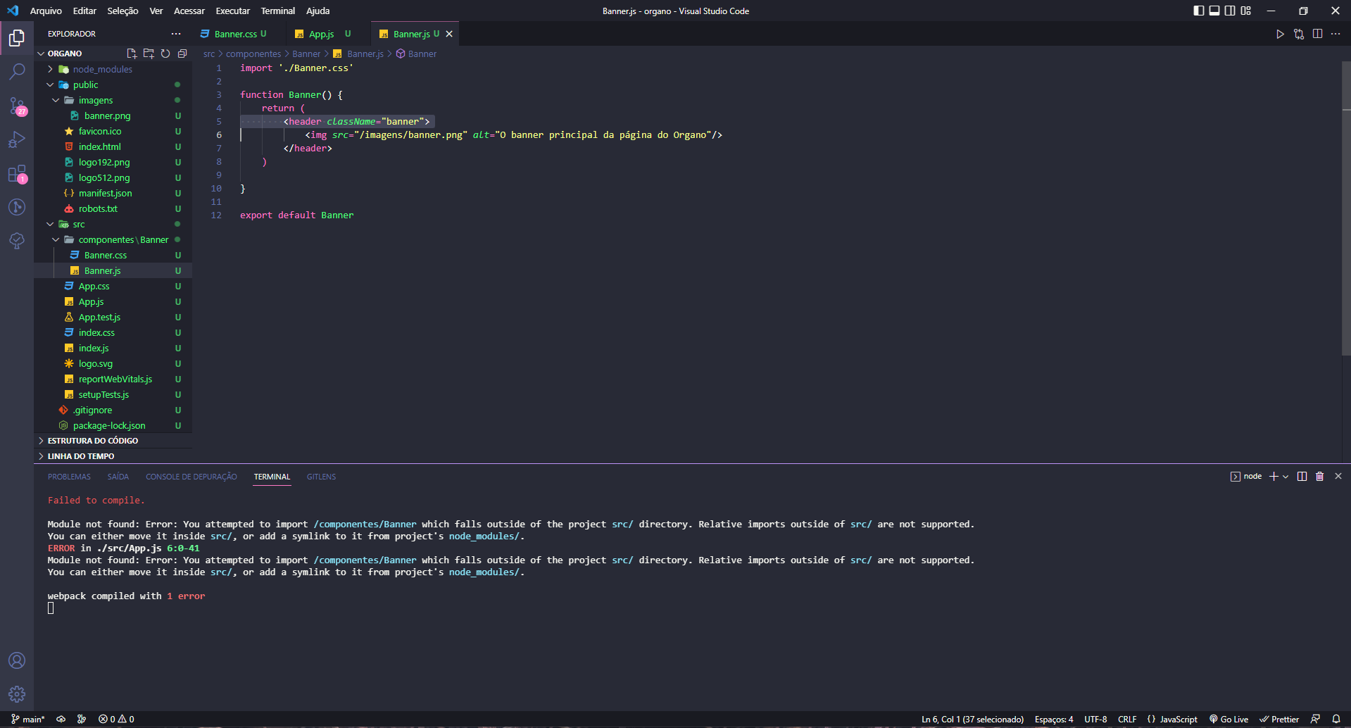The width and height of the screenshot is (1351, 728).
Task: Open Run and Debug view
Action: pos(17,139)
